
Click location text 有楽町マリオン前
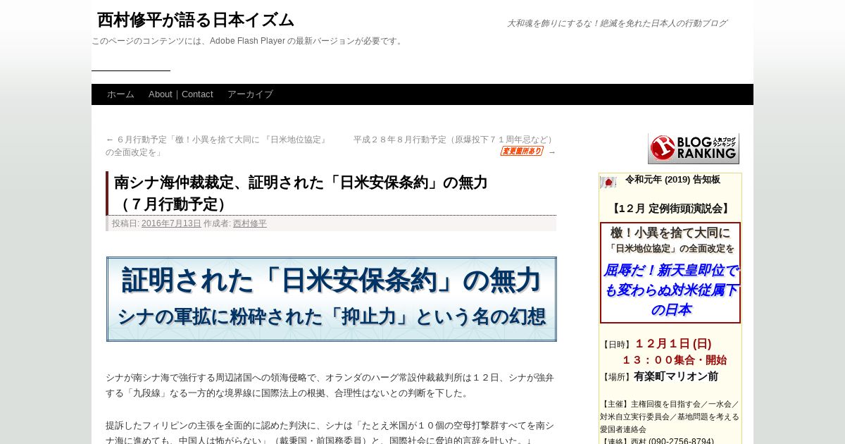pyautogui.click(x=676, y=376)
